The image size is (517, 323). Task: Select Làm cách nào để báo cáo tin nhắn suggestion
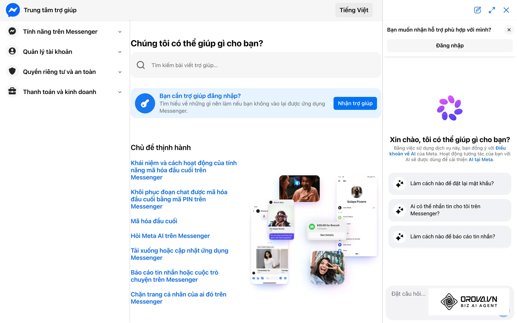pos(450,236)
